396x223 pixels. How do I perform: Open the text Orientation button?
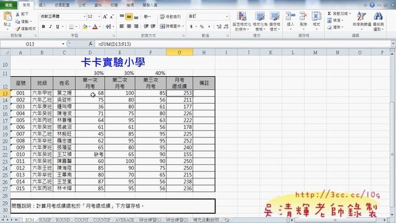click(147, 17)
